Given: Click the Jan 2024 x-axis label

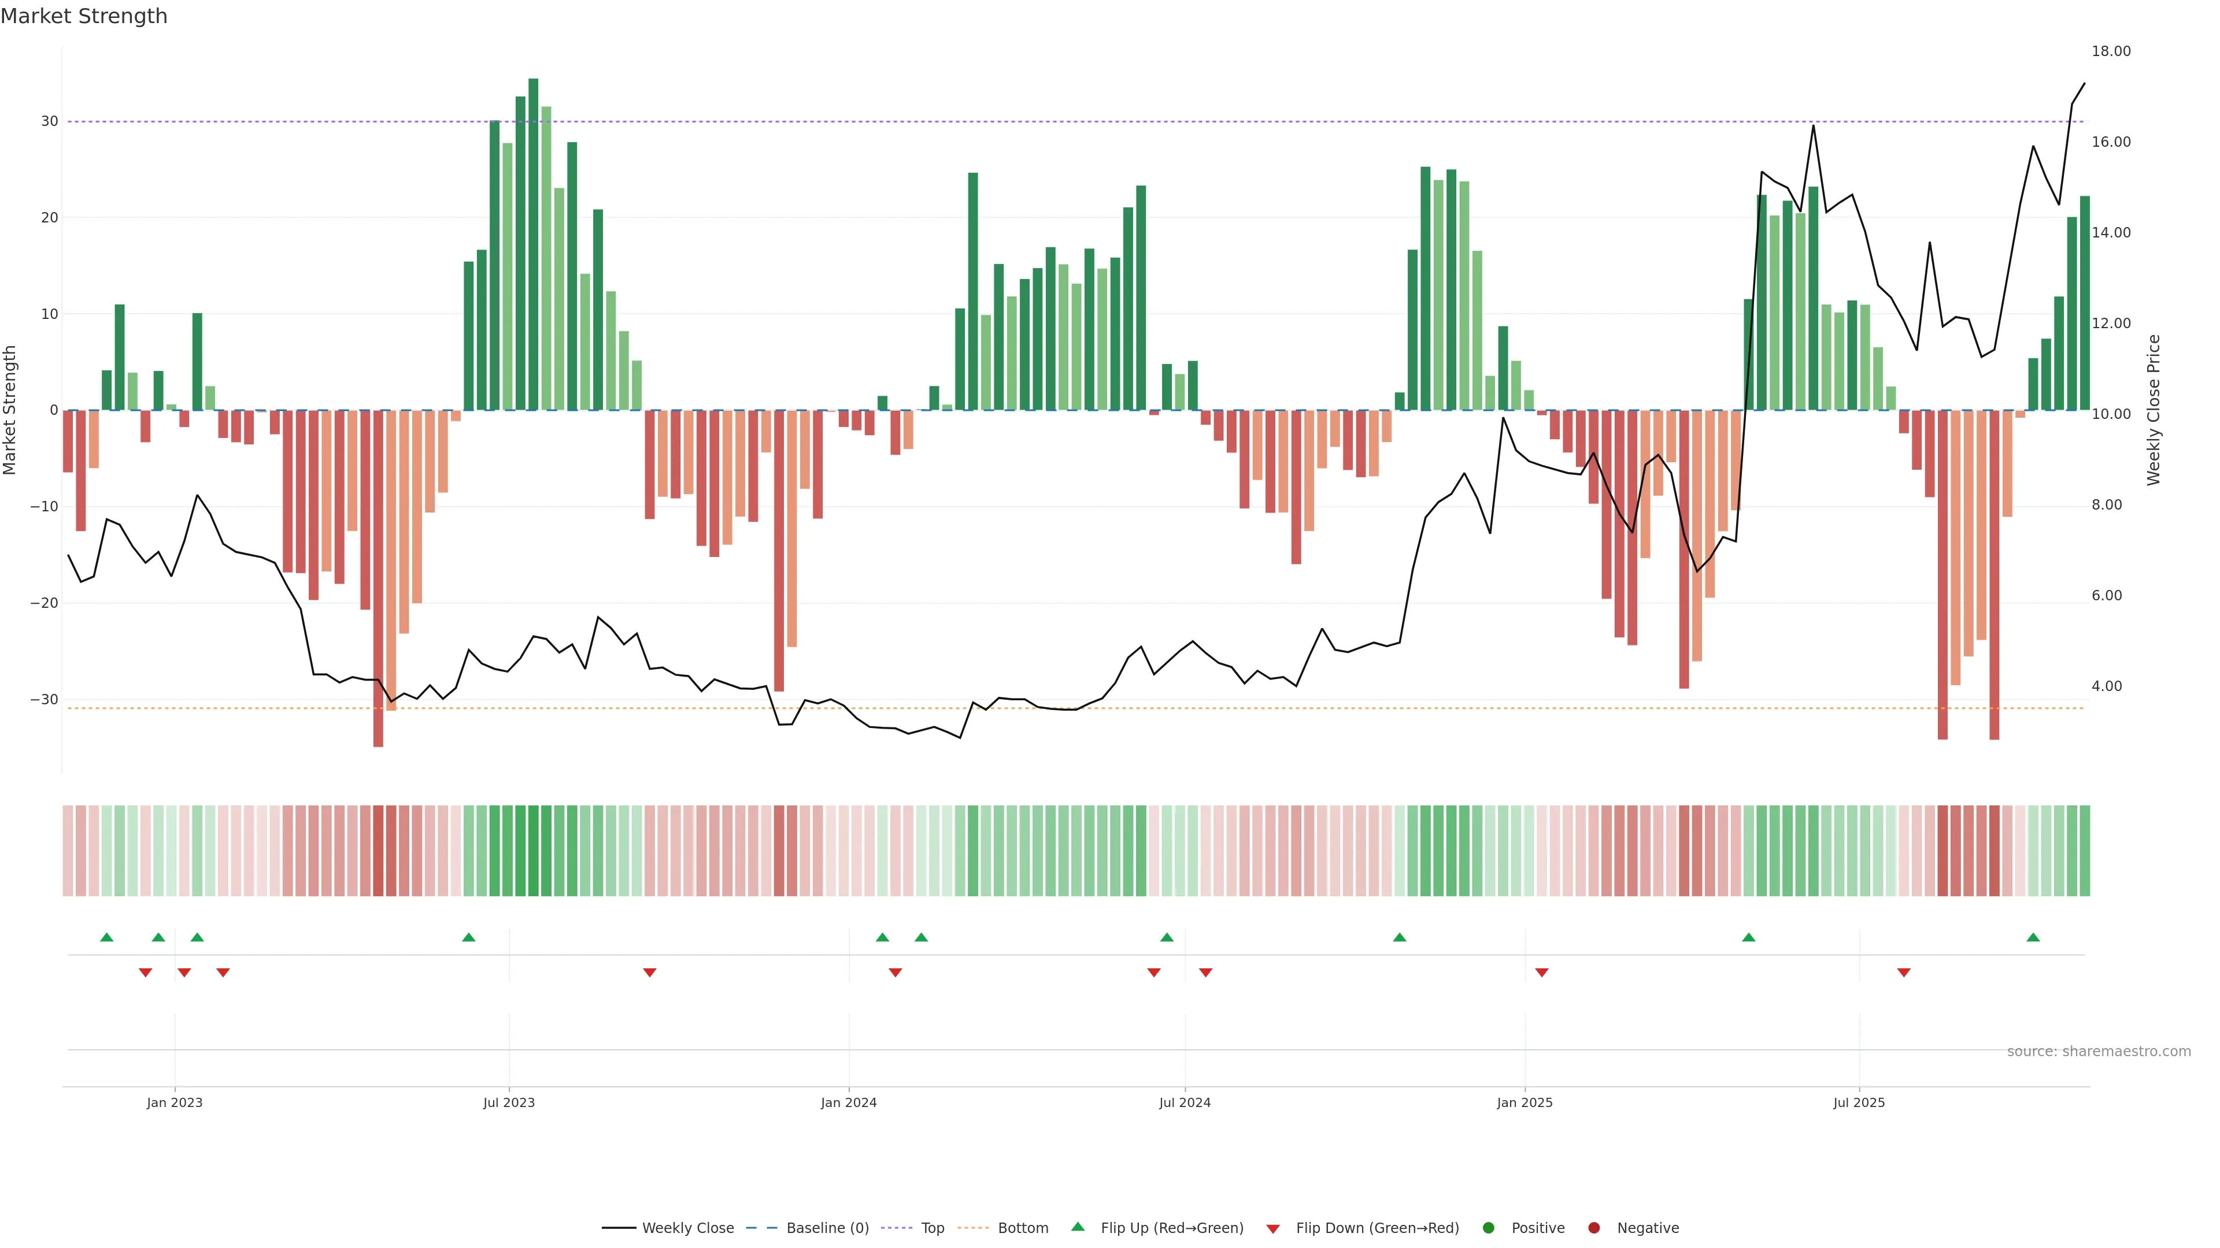Looking at the screenshot, I should 849,1102.
